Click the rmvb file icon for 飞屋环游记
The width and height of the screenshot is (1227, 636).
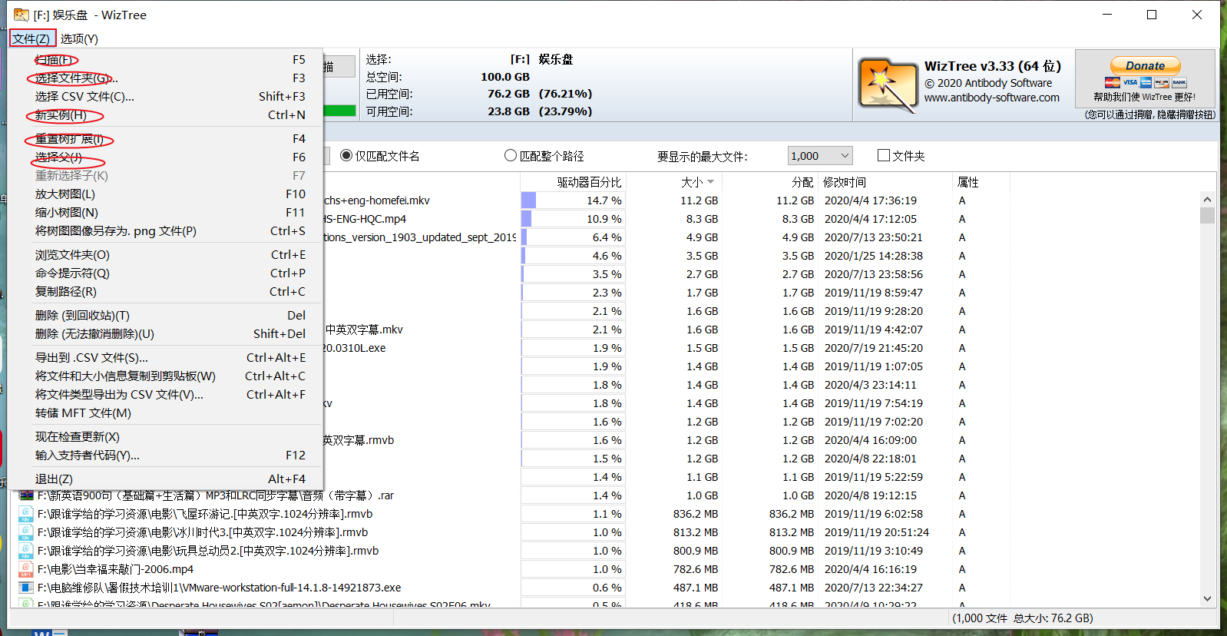pyautogui.click(x=26, y=514)
